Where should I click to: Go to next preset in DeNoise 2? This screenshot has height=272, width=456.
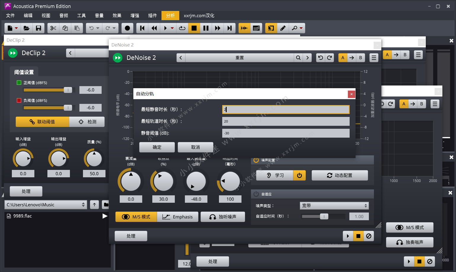click(x=308, y=58)
